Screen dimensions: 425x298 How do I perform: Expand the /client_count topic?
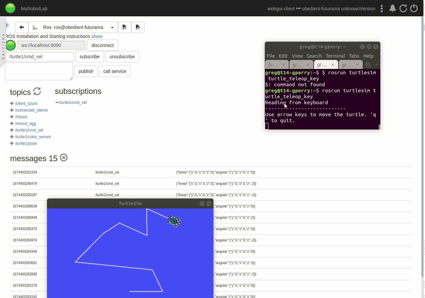(x=12, y=104)
